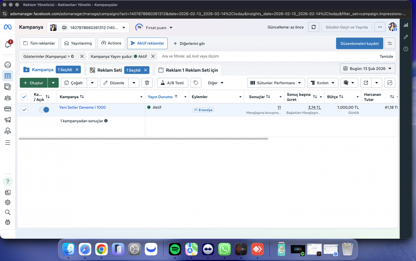Open the tag label icon button

[196, 83]
